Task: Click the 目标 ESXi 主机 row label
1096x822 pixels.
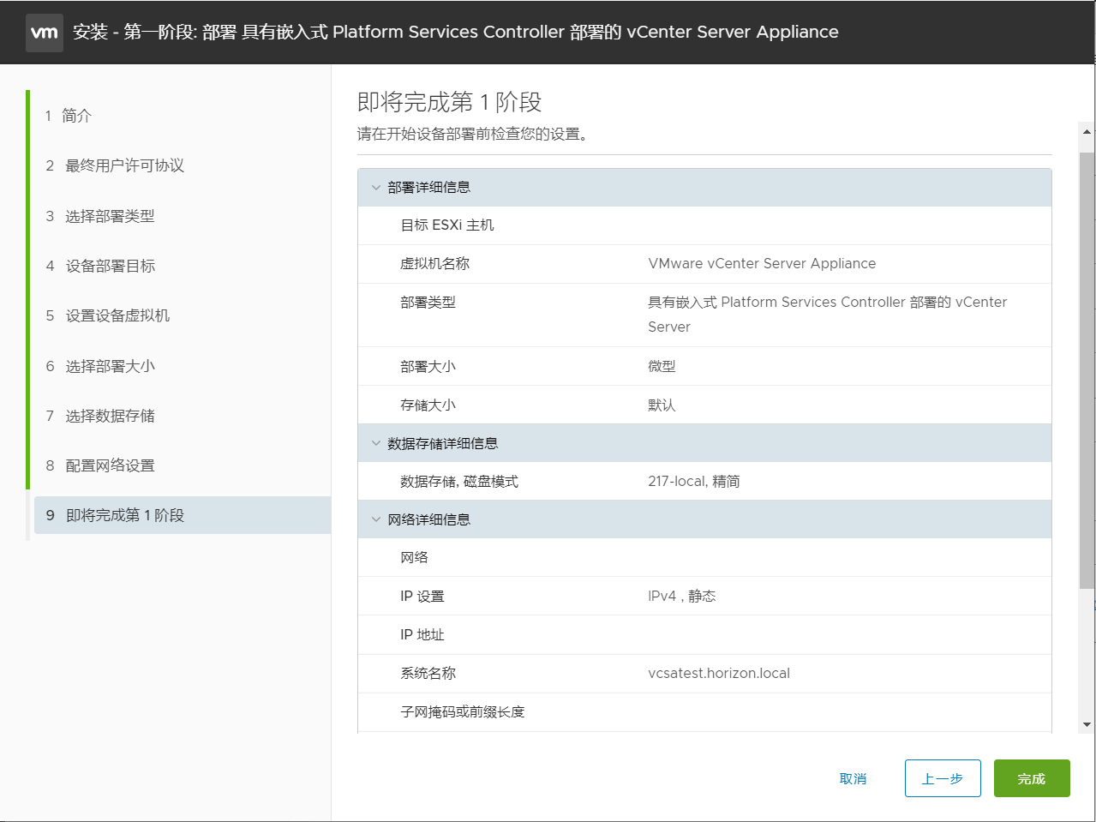Action: coord(447,225)
